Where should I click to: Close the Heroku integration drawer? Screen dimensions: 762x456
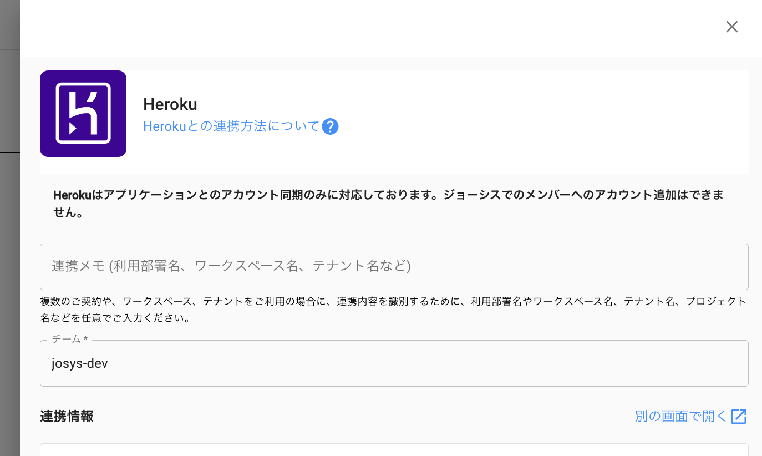click(732, 27)
